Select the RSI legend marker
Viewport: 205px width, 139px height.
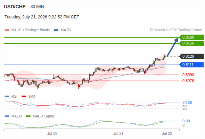pyautogui.click(x=7, y=97)
